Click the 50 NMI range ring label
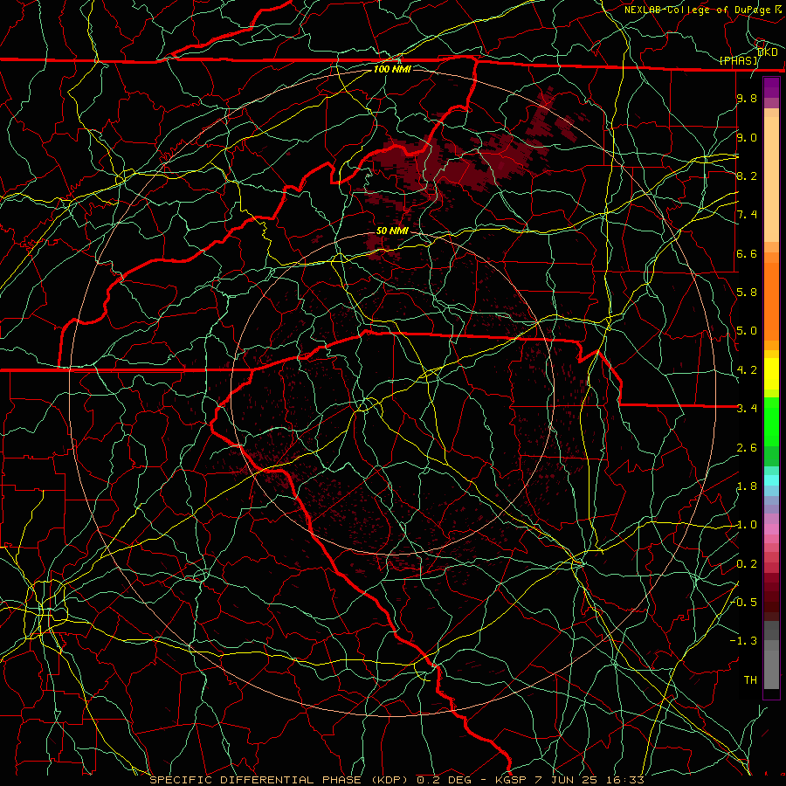Image resolution: width=786 pixels, height=786 pixels. (x=392, y=231)
